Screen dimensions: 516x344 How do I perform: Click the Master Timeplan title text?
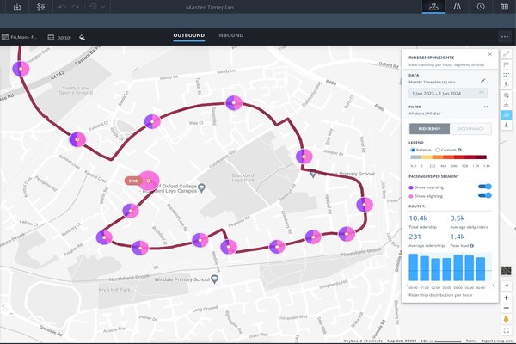point(210,7)
